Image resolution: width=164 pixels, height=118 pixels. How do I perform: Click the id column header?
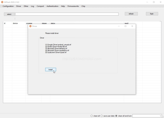[x=8, y=23]
